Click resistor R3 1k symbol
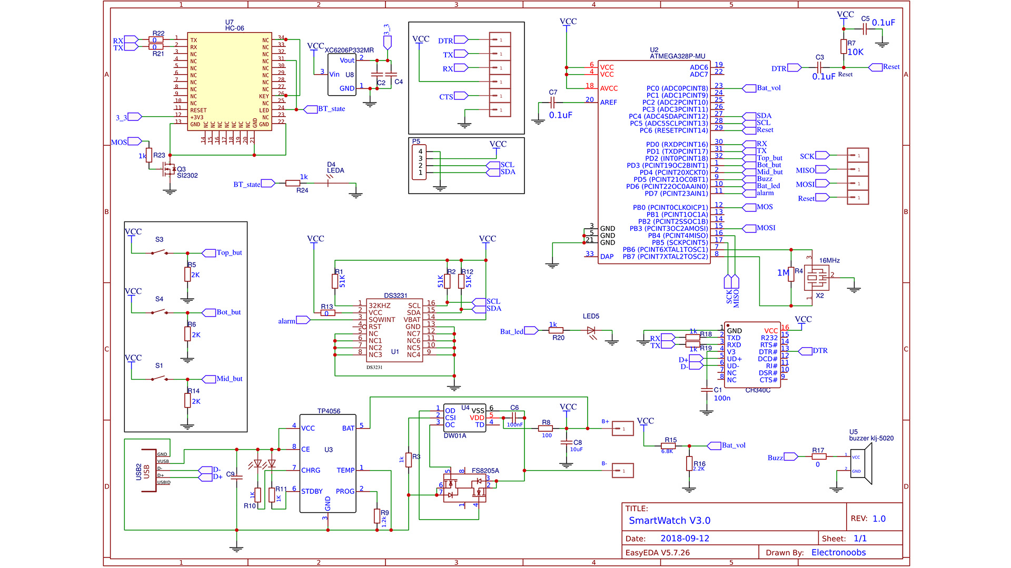This screenshot has width=1011, height=568. pos(409,460)
